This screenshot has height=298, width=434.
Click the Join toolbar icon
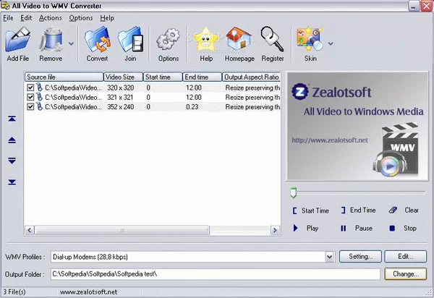[x=130, y=39]
